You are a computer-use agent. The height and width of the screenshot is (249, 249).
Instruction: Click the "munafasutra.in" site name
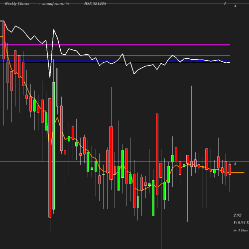(x=55, y=4)
